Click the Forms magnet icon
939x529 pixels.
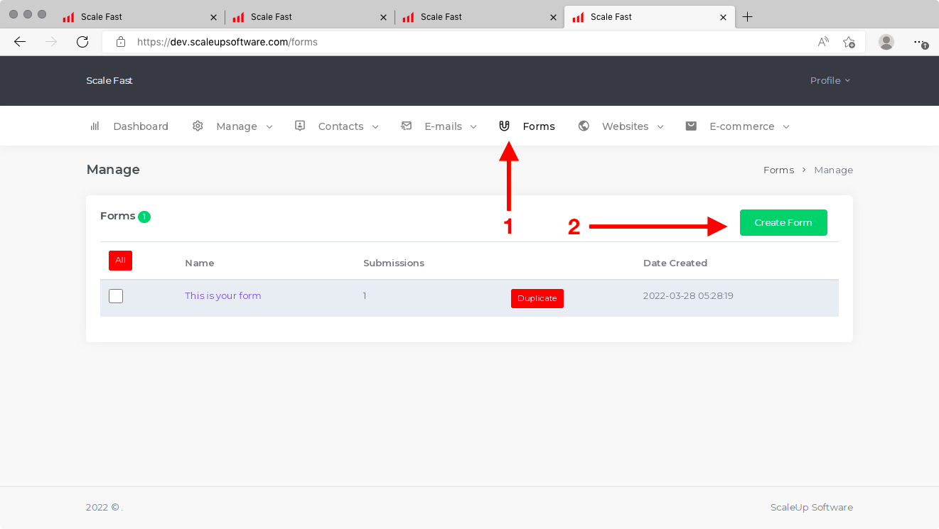tap(505, 126)
